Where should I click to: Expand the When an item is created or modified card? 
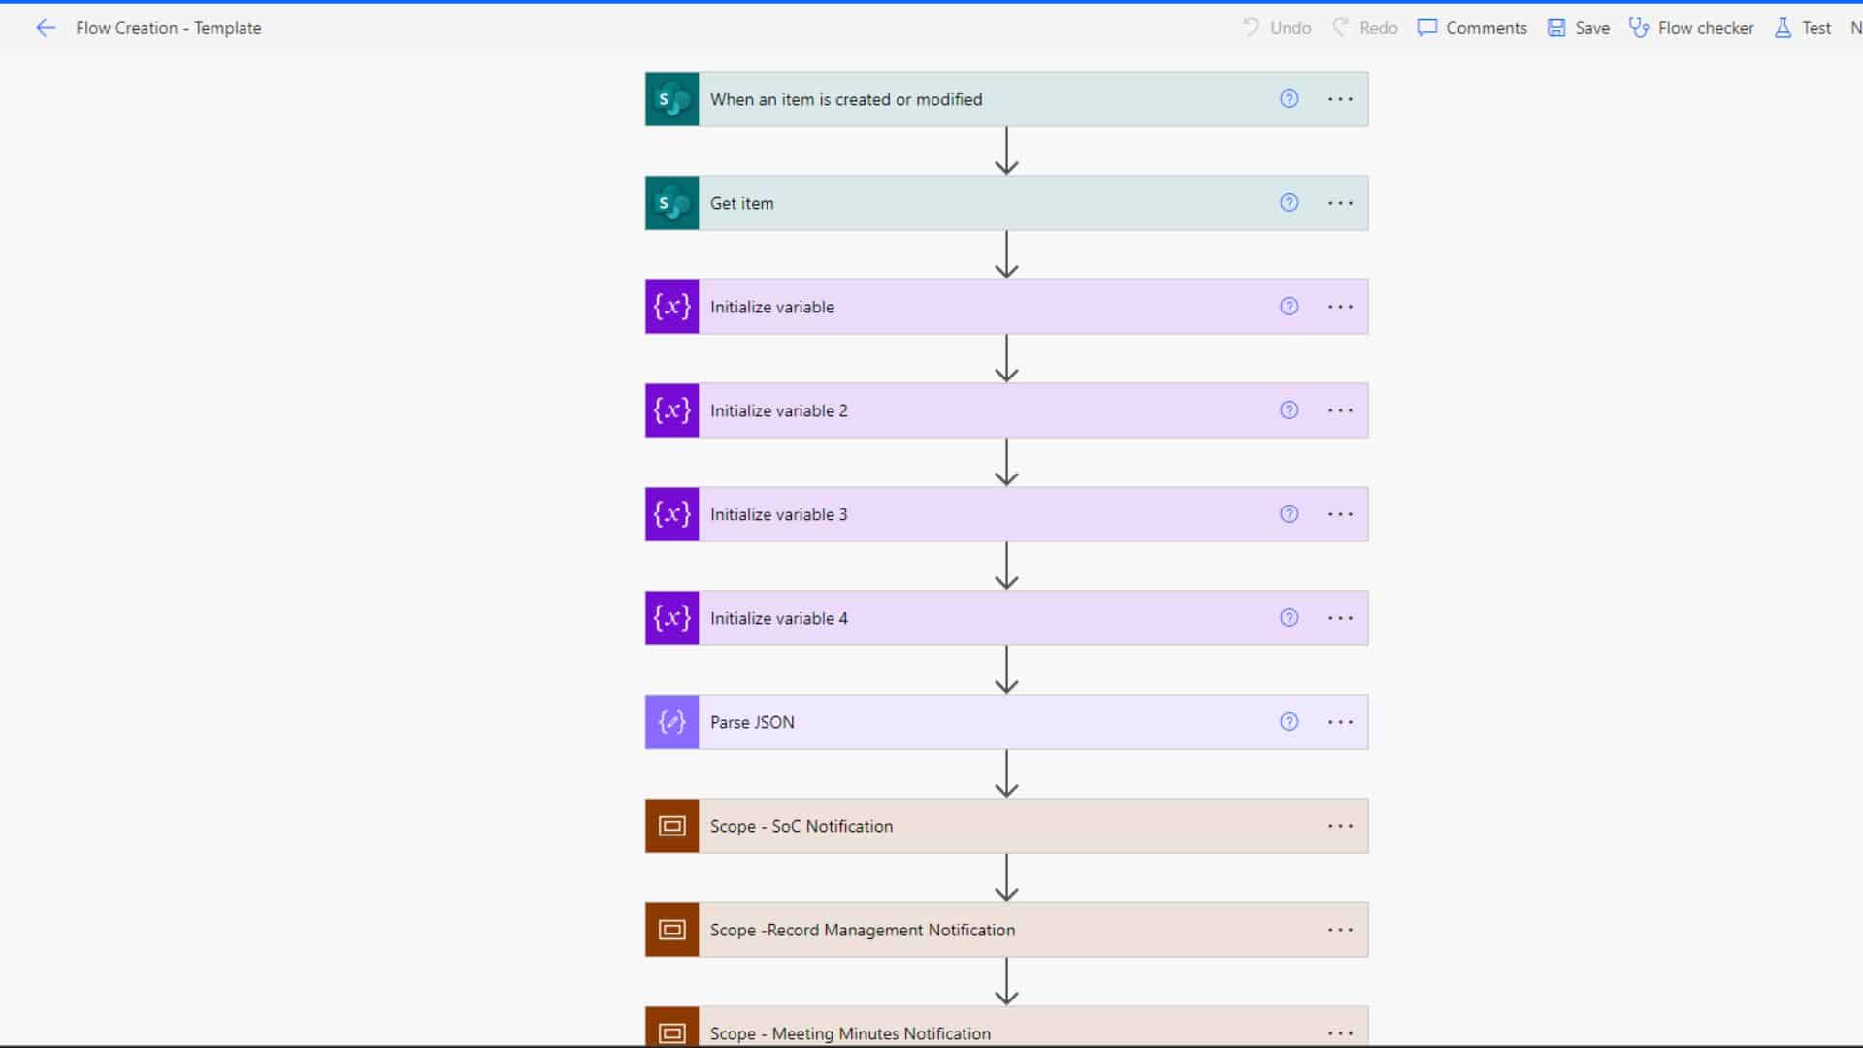[1006, 99]
